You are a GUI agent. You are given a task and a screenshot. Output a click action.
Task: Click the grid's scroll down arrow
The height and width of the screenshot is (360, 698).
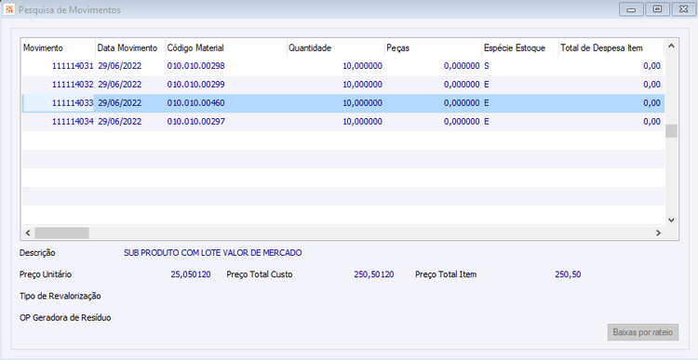pyautogui.click(x=671, y=220)
